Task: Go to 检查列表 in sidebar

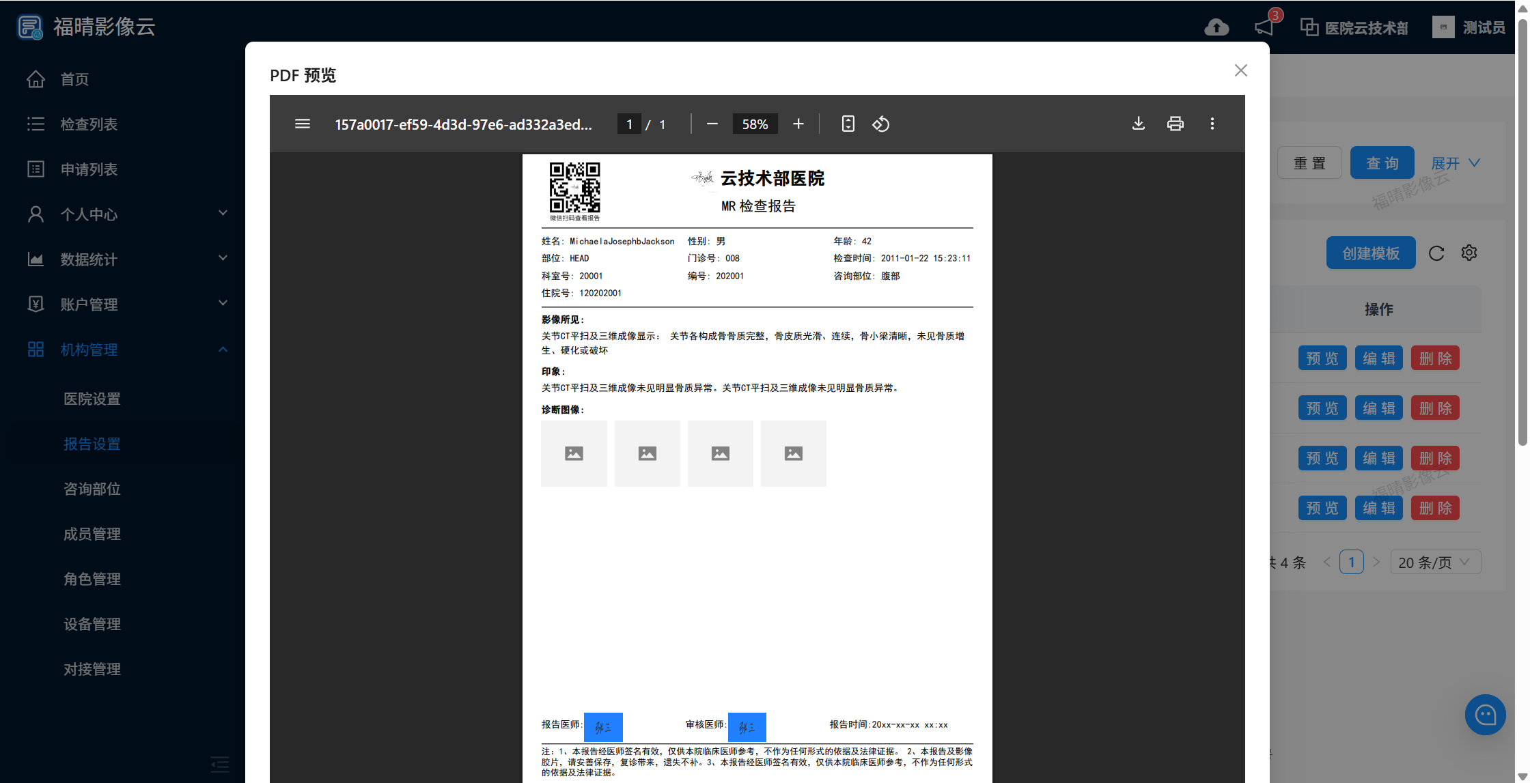Action: tap(89, 124)
